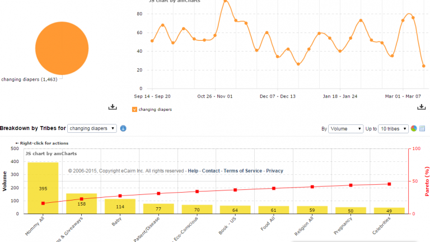The height and width of the screenshot is (242, 430).
Task: Download the pie chart via download icon
Action: [113, 107]
